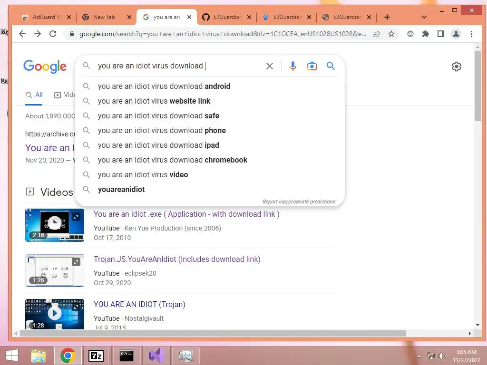Go back to the previous page
Image resolution: width=487 pixels, height=365 pixels.
coord(22,34)
